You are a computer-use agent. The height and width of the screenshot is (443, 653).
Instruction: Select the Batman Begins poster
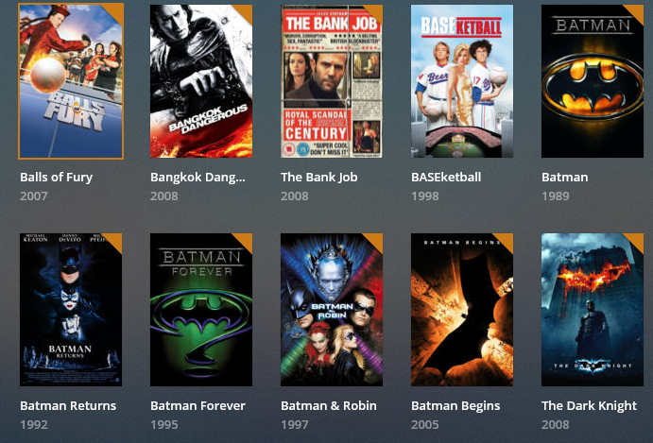pos(462,310)
